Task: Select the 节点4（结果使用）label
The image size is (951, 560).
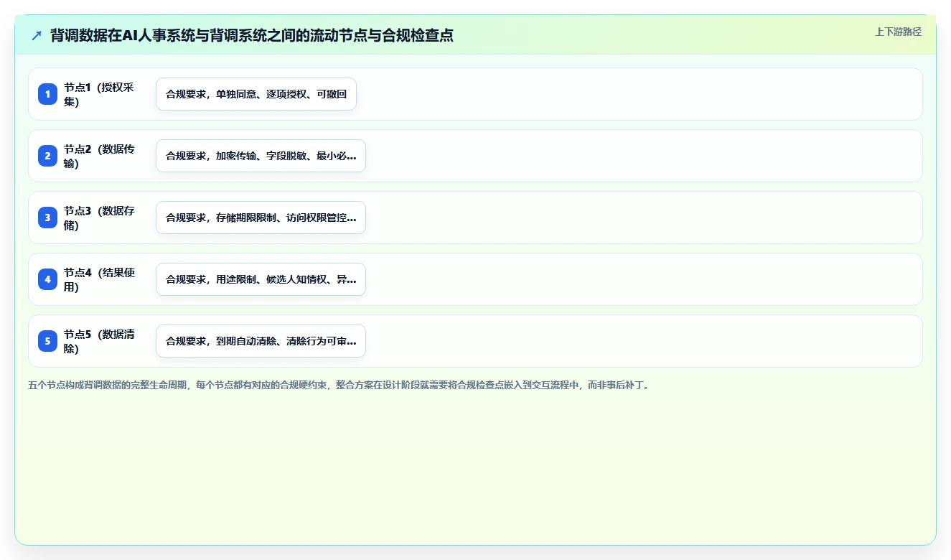Action: tap(99, 279)
